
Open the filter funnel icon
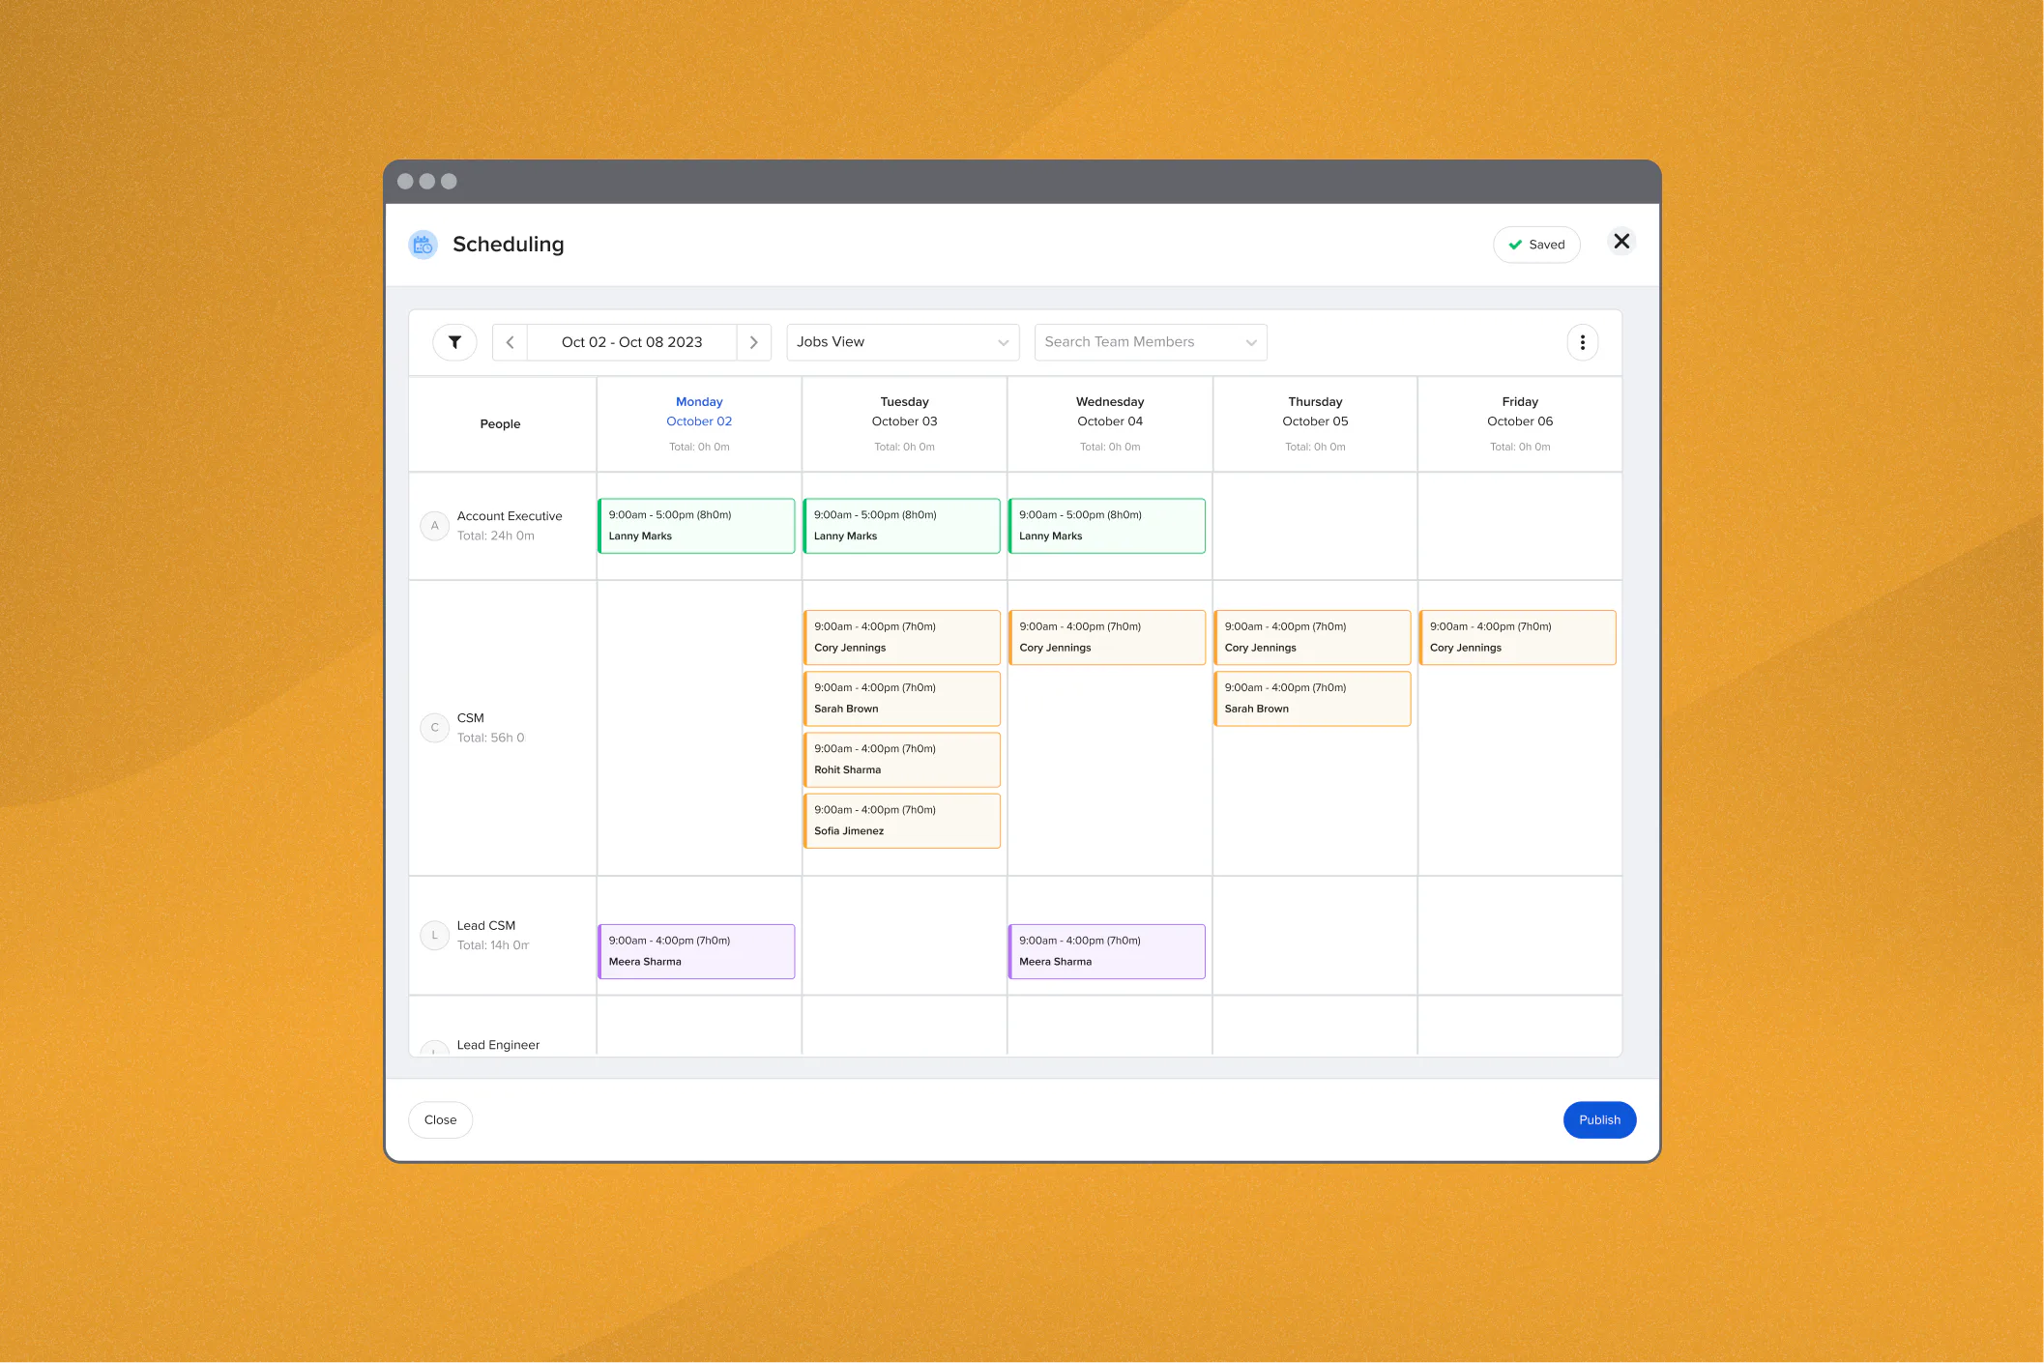454,342
